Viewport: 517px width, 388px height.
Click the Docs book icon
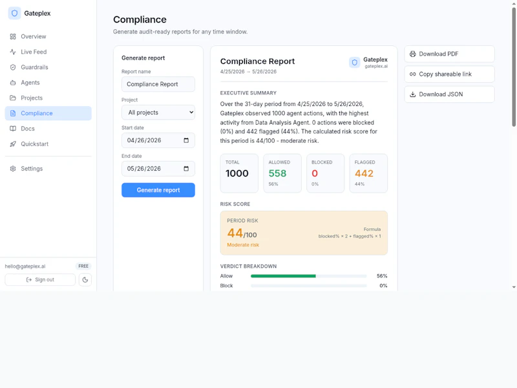tap(13, 129)
